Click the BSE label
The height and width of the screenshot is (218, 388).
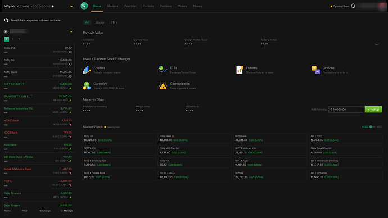coord(380,127)
